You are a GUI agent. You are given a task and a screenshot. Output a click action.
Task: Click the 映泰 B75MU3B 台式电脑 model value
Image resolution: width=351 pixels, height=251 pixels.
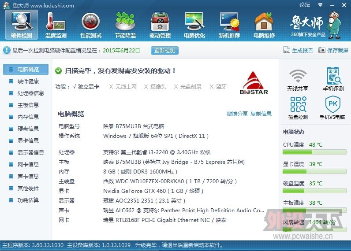click(134, 126)
